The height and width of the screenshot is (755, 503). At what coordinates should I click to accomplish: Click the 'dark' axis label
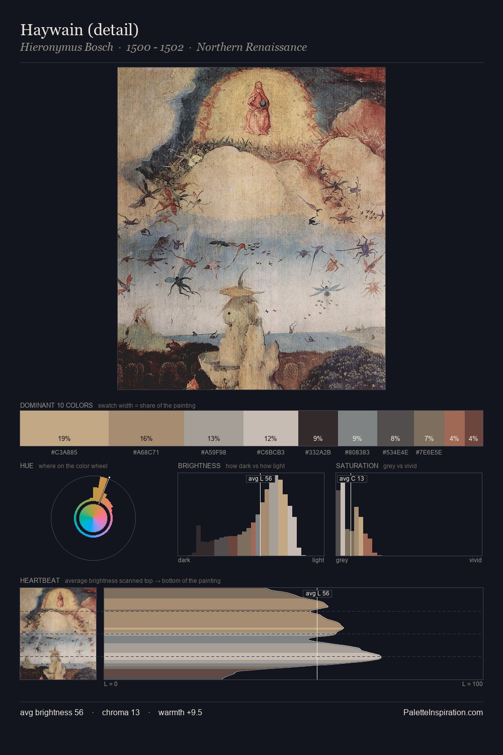(184, 560)
